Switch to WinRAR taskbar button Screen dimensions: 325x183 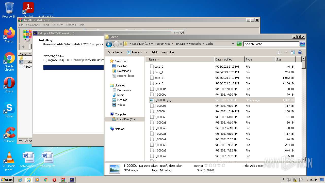(x=63, y=180)
